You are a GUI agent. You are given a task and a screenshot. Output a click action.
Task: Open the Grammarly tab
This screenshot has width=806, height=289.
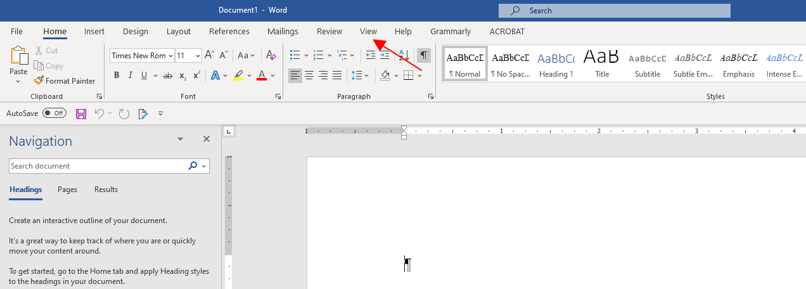(451, 31)
